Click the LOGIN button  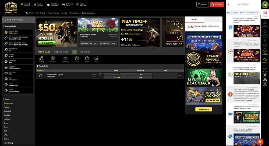coord(203,5)
